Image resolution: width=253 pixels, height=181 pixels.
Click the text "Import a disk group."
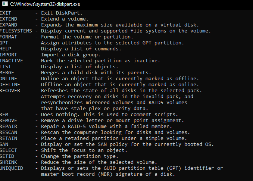[71, 54]
